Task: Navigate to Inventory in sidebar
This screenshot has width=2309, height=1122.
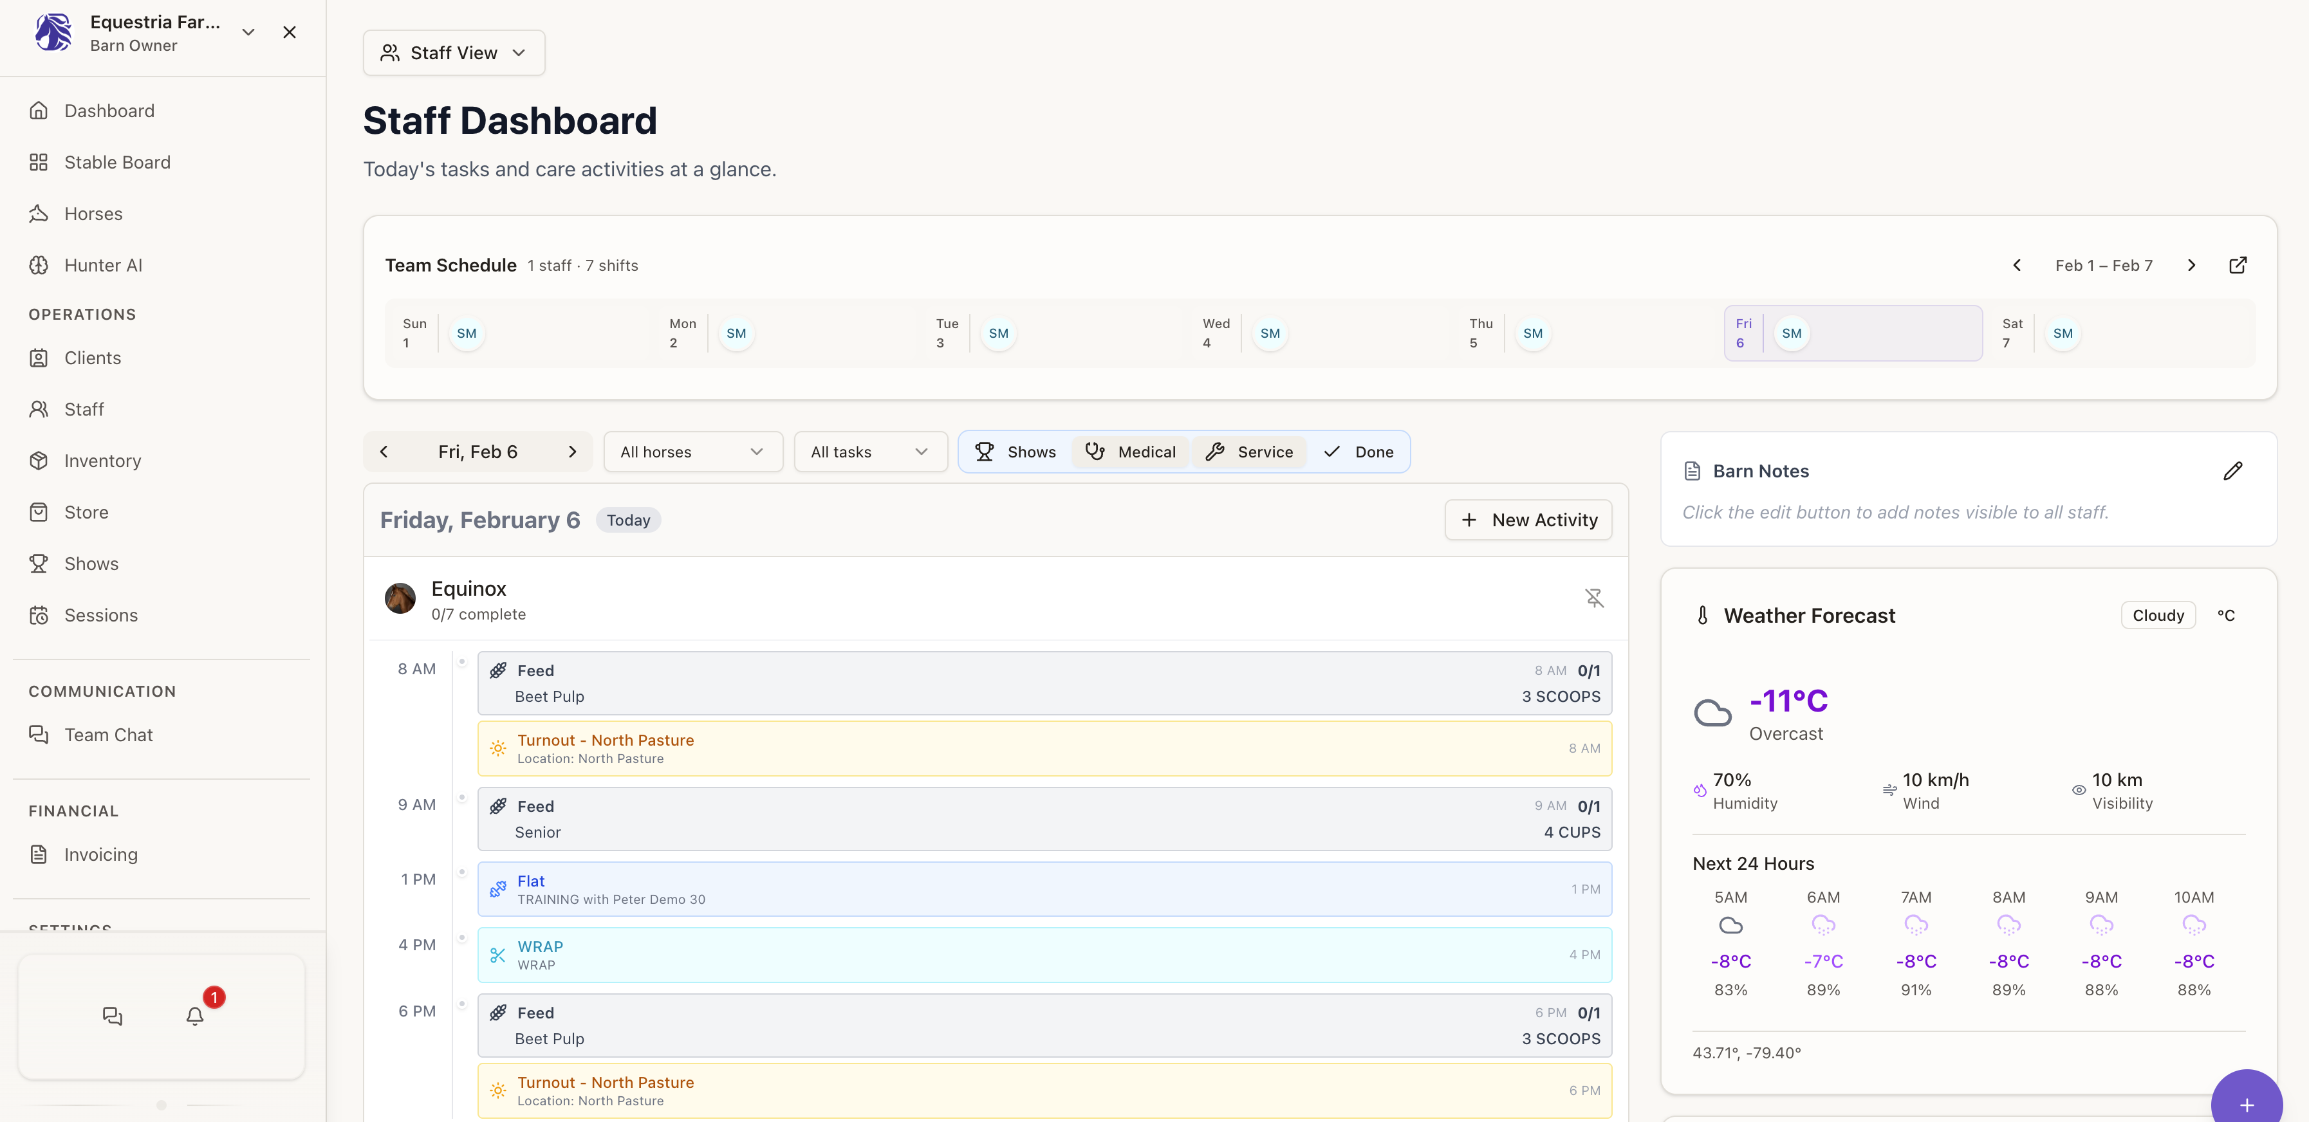Action: point(102,461)
